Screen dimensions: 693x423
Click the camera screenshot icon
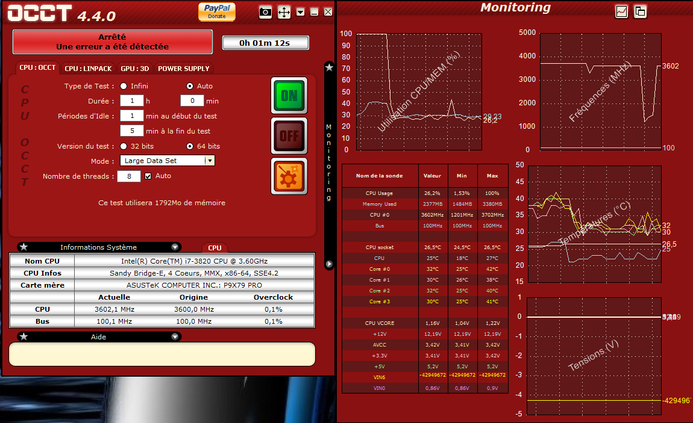pos(265,12)
